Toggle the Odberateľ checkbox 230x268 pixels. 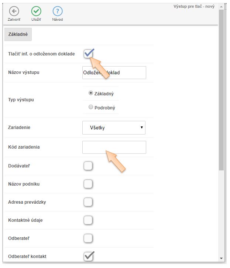88,238
